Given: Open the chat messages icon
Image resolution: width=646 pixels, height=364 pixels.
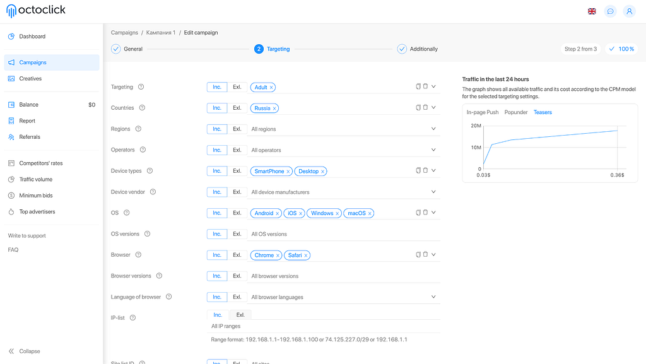Looking at the screenshot, I should point(610,11).
